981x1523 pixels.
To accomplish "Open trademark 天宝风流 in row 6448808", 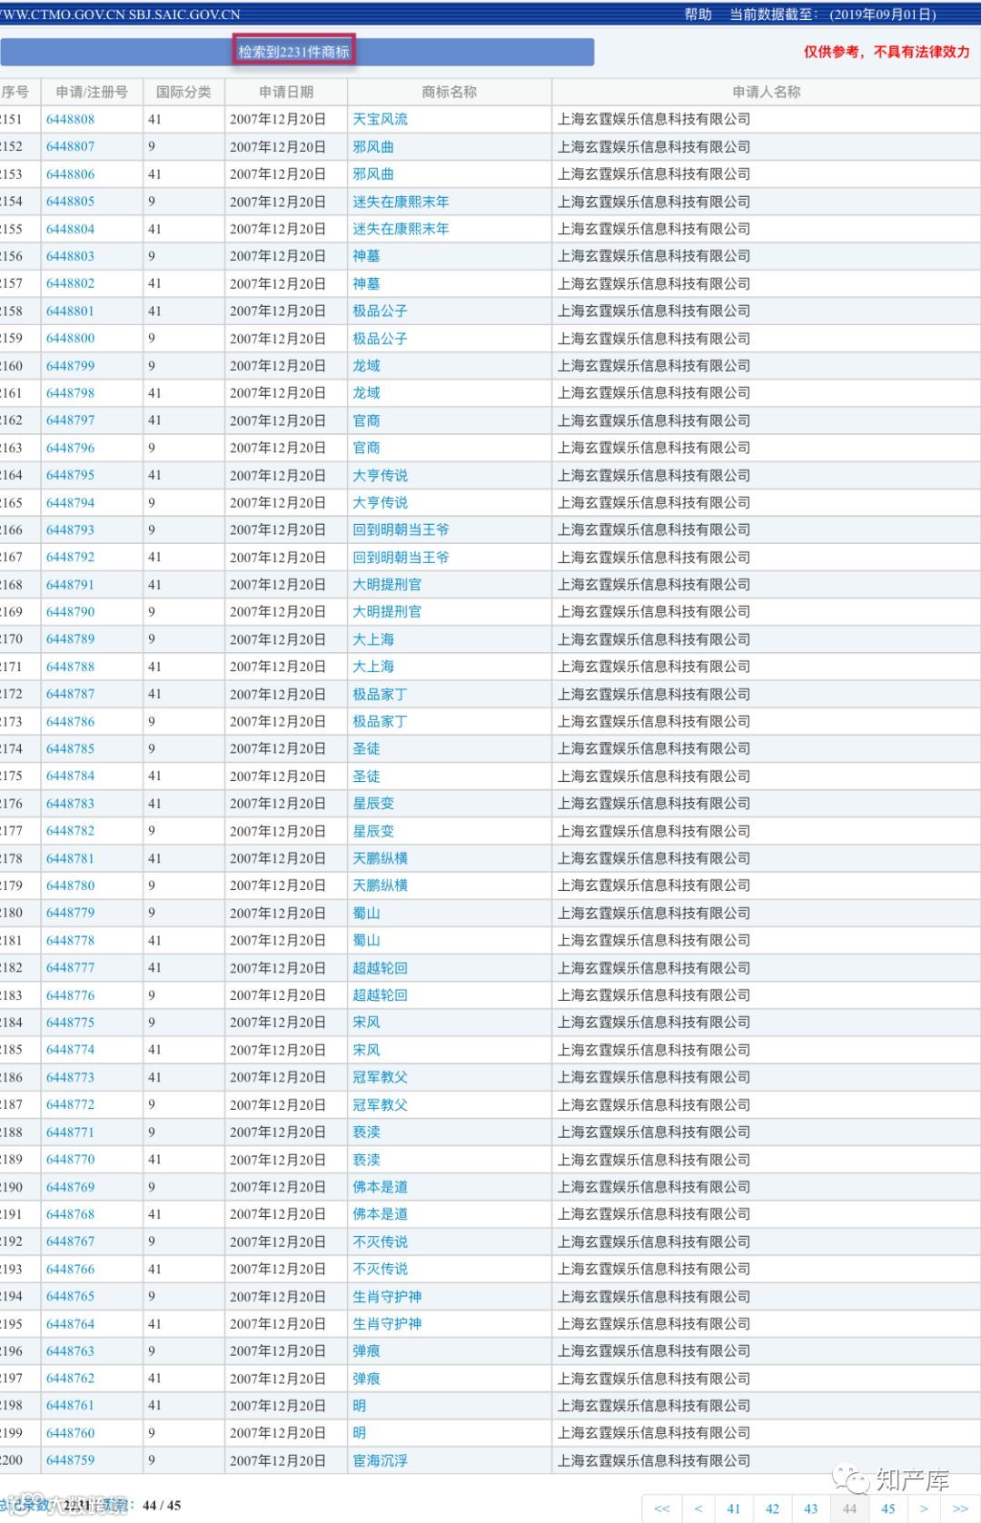I will 381,119.
